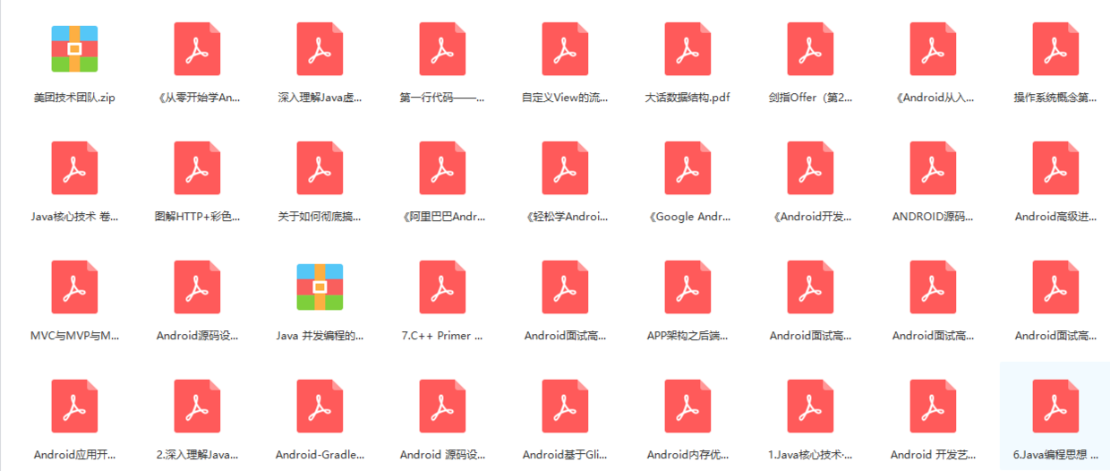Select the Android应用开... PDF icon

pos(74,406)
